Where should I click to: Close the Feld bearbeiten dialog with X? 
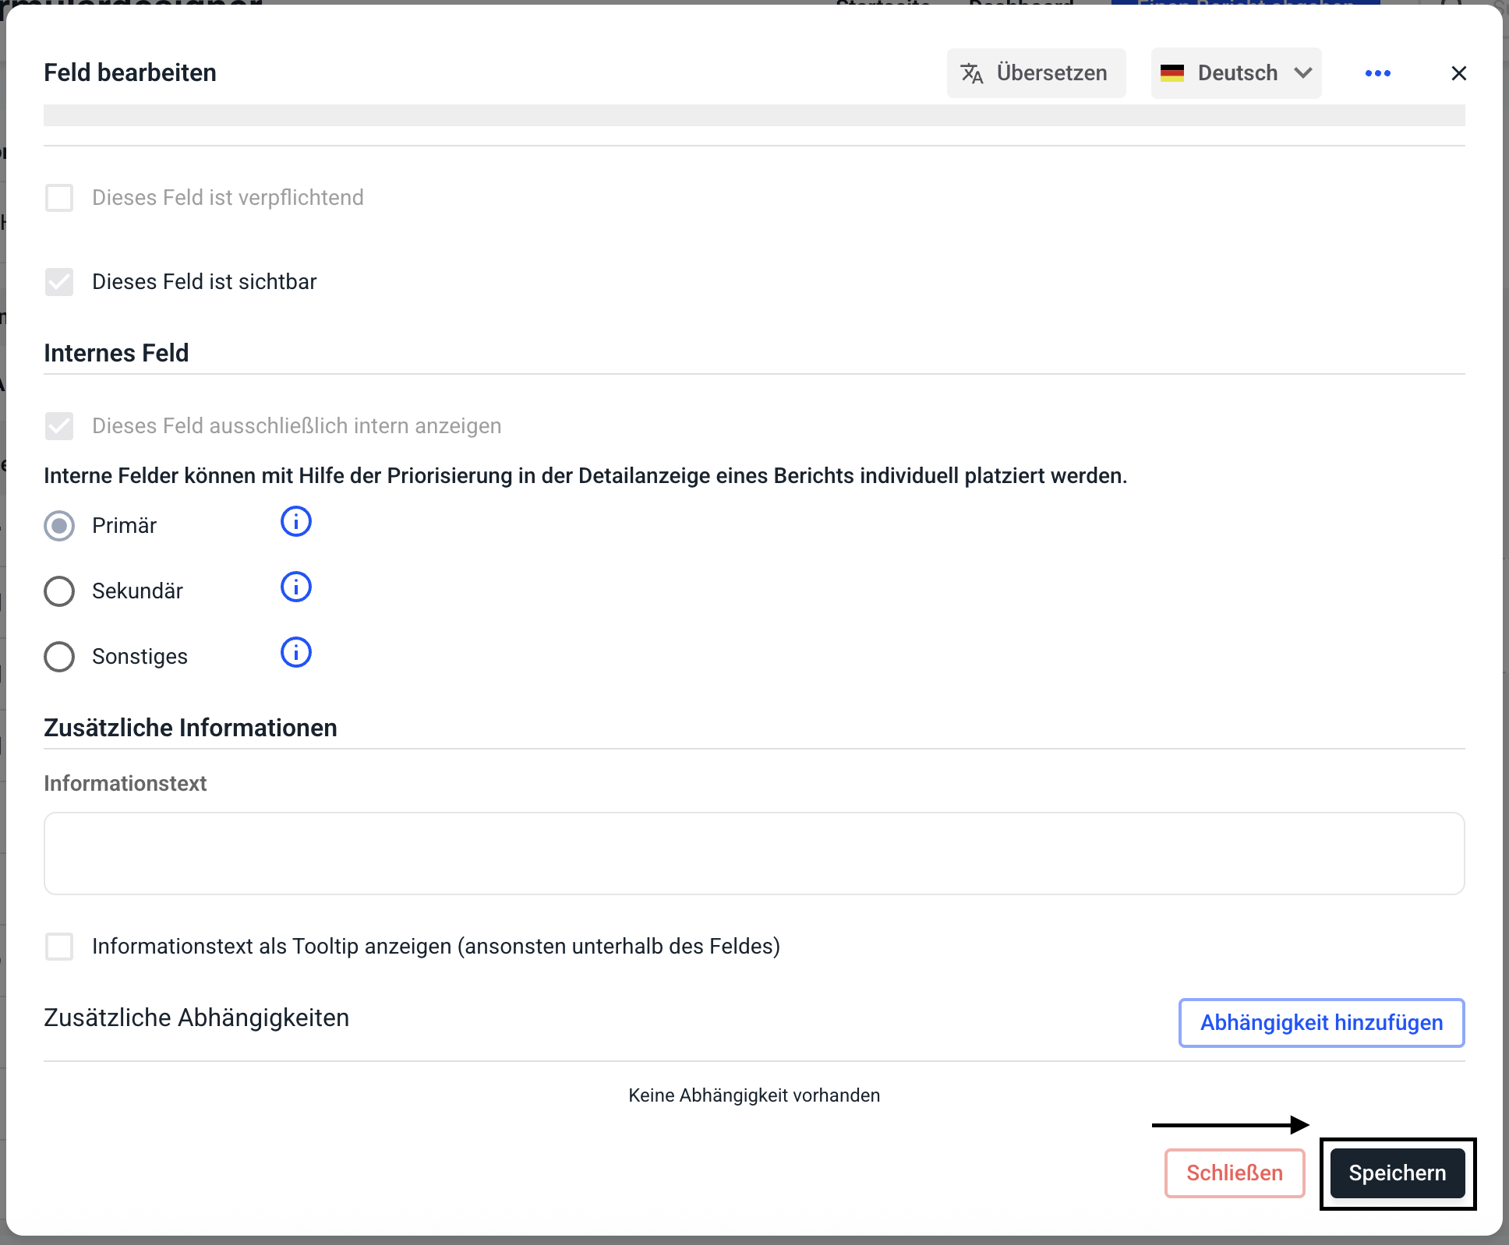click(x=1458, y=73)
